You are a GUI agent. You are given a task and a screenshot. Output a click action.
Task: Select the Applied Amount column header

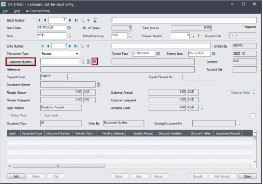tap(140, 133)
